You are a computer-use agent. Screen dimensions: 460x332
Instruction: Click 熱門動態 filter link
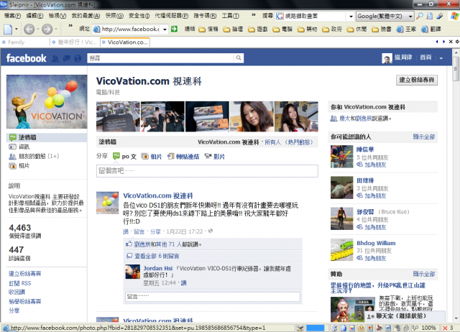click(299, 142)
